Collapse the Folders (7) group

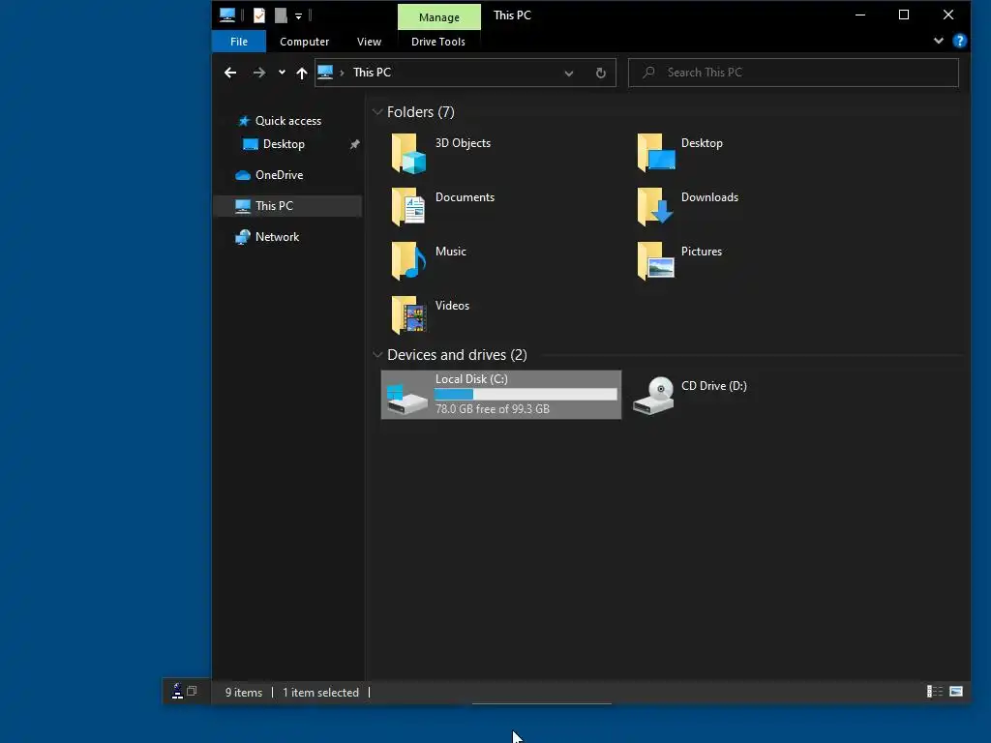coord(377,112)
